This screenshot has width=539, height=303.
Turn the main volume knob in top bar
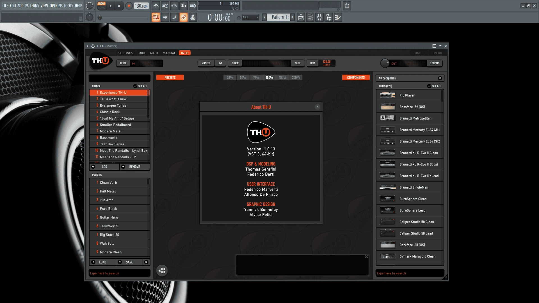click(x=89, y=6)
